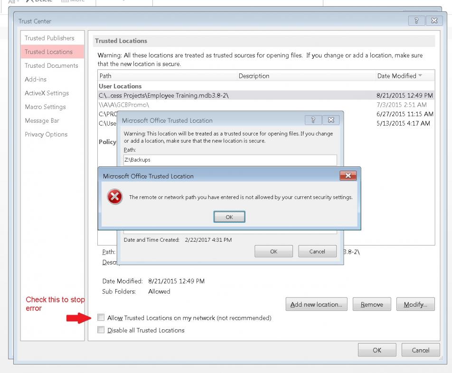Image resolution: width=452 pixels, height=373 pixels.
Task: Close the error dialog with red X
Action: coord(349,175)
